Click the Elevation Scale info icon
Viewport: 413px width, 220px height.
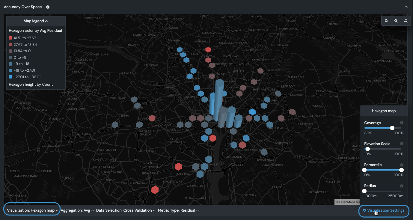(x=402, y=144)
